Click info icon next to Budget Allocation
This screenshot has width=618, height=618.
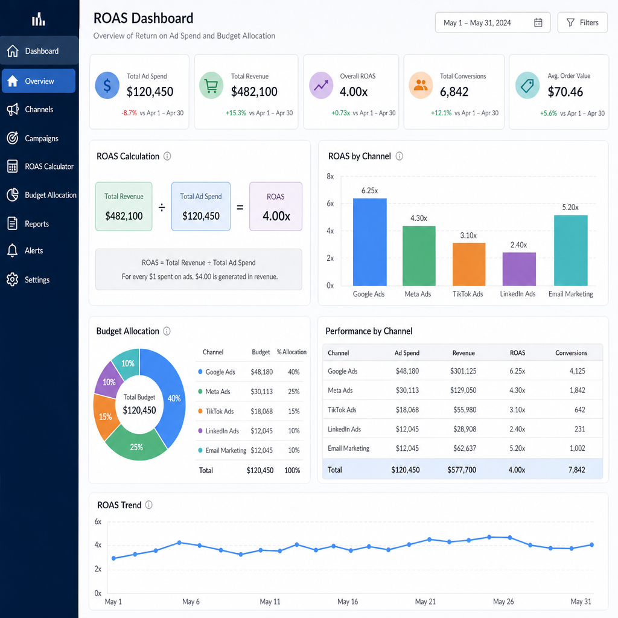[167, 331]
